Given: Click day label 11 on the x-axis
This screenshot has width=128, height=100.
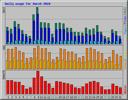Looking at the screenshot, I should [45, 97].
